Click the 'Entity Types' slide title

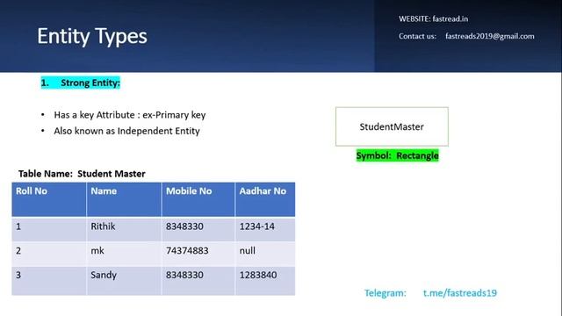pyautogui.click(x=92, y=37)
